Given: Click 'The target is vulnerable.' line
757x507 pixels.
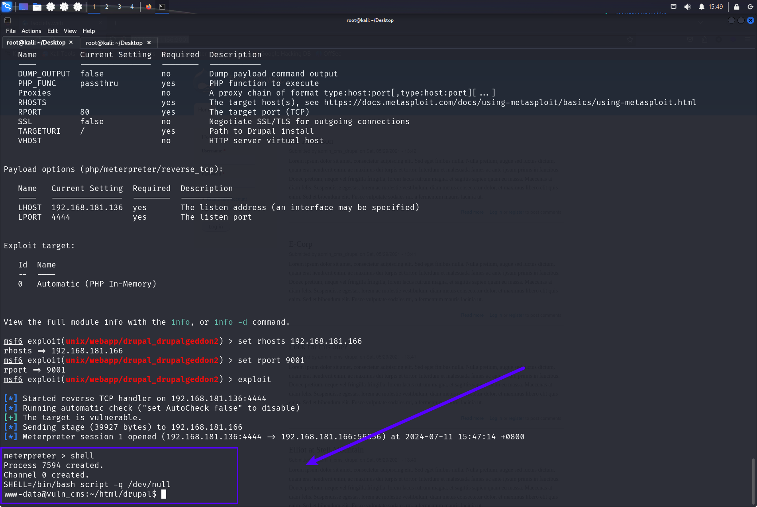Looking at the screenshot, I should [82, 417].
